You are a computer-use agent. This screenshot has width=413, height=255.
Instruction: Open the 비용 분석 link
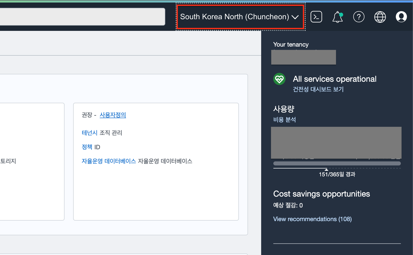pyautogui.click(x=284, y=120)
